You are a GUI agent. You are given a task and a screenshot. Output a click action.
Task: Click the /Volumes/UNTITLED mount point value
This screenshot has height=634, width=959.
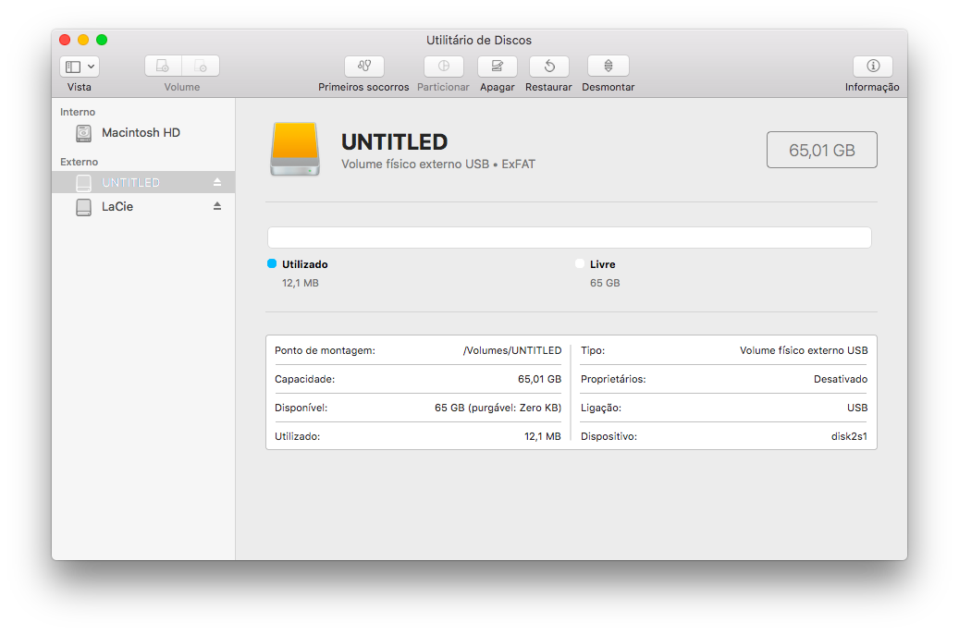click(x=512, y=350)
